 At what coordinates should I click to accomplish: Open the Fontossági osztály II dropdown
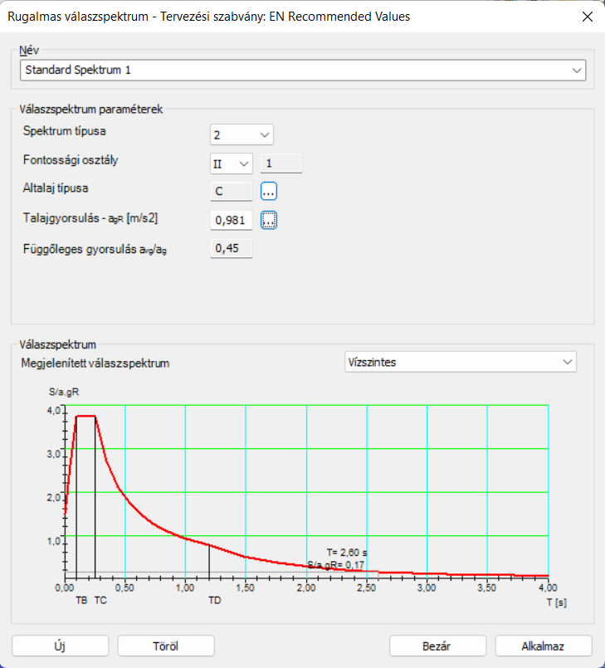coord(232,164)
